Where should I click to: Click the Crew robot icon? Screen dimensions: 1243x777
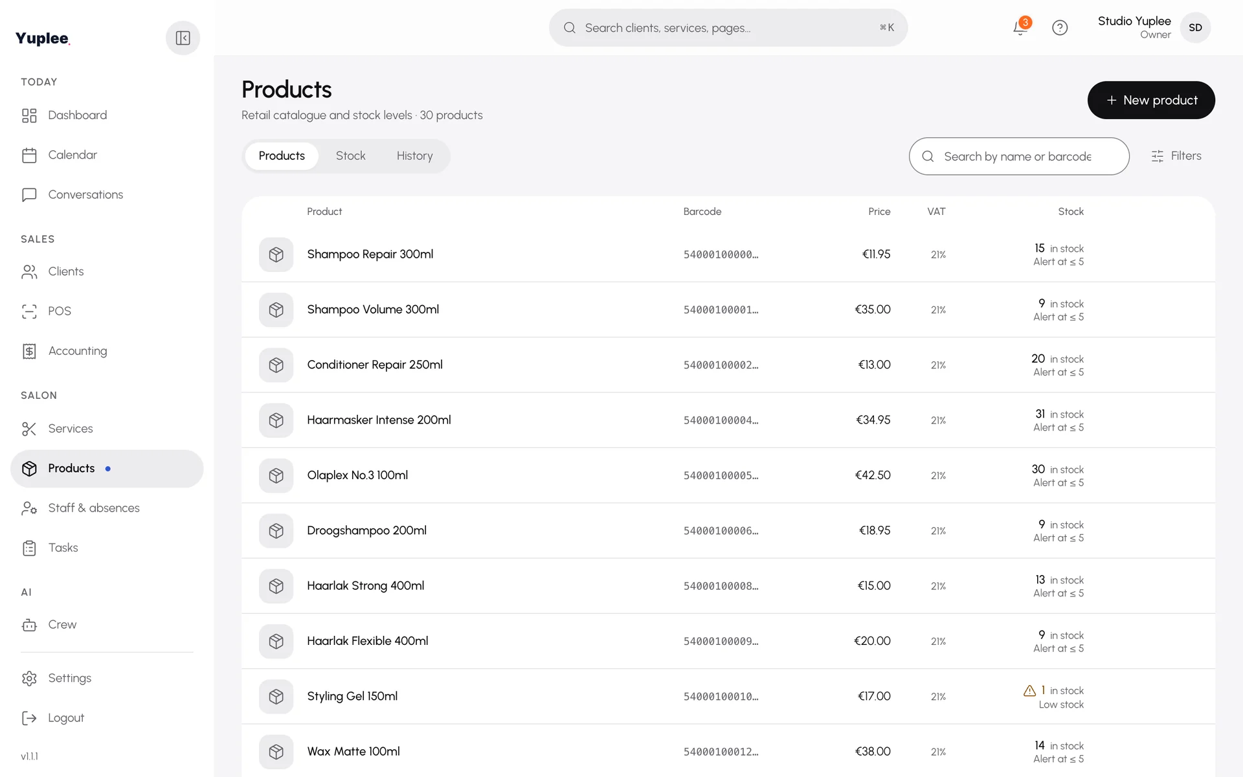[29, 625]
